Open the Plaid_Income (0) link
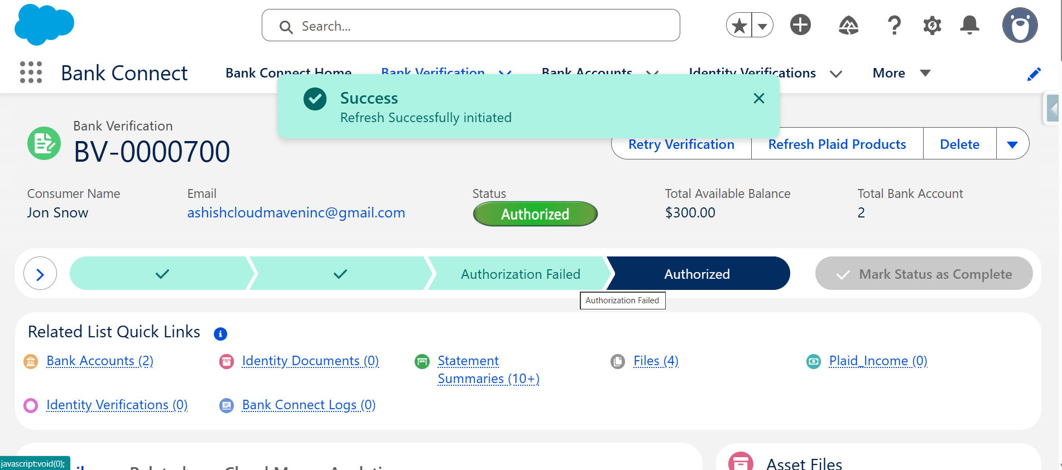 pyautogui.click(x=878, y=361)
